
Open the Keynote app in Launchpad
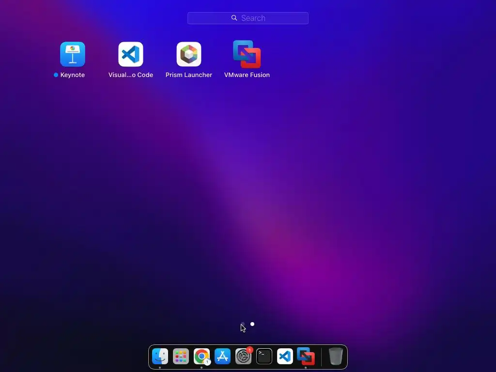coord(73,54)
